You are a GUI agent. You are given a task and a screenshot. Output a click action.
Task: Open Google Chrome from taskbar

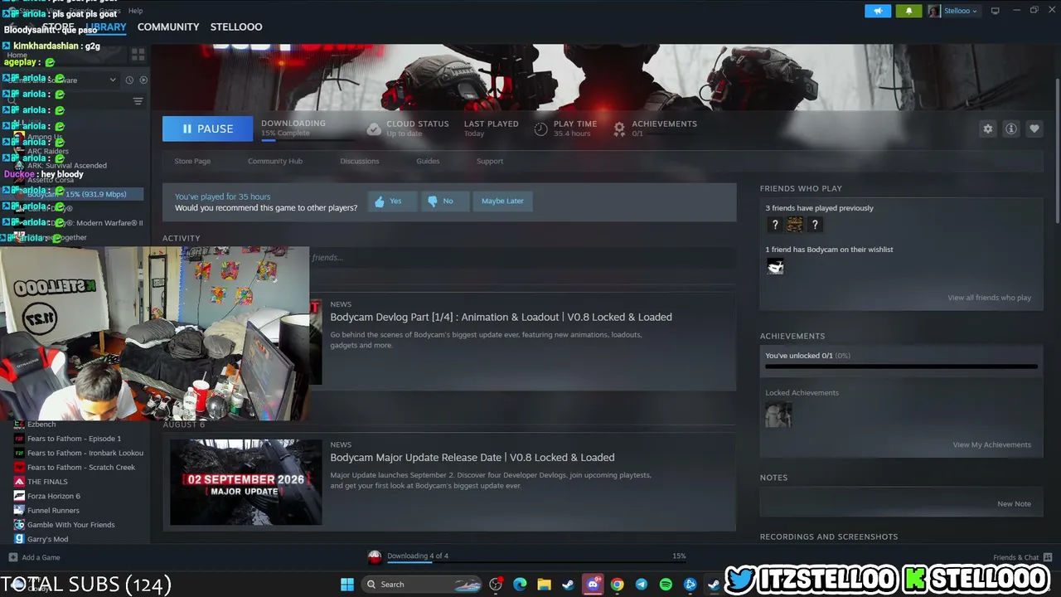point(617,585)
